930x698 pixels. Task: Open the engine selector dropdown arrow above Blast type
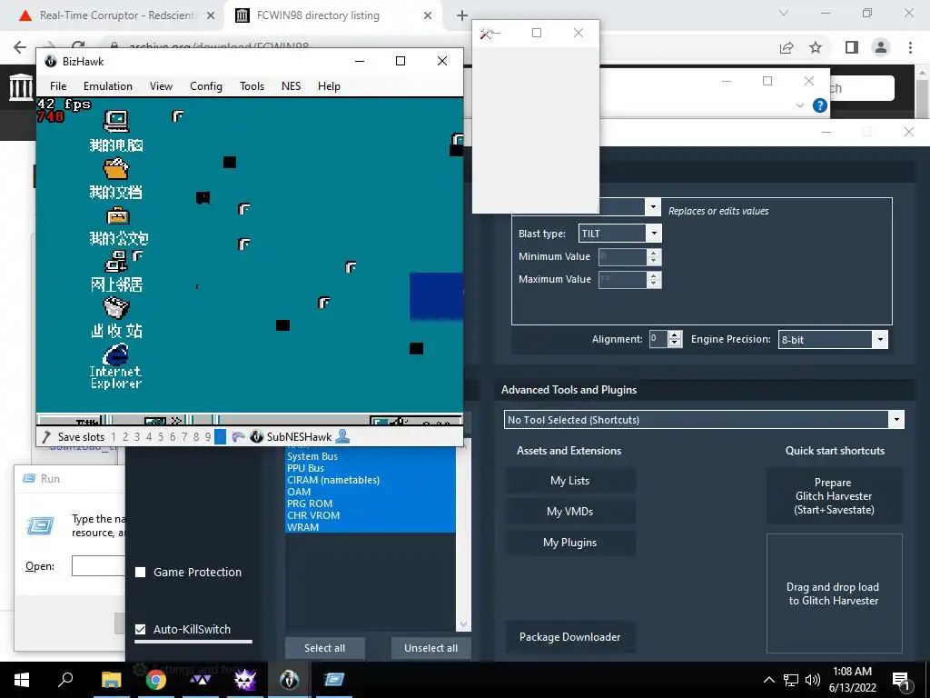(x=653, y=206)
